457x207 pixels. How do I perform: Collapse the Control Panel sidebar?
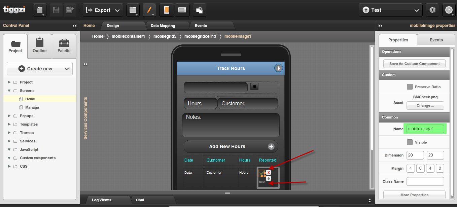(74, 26)
